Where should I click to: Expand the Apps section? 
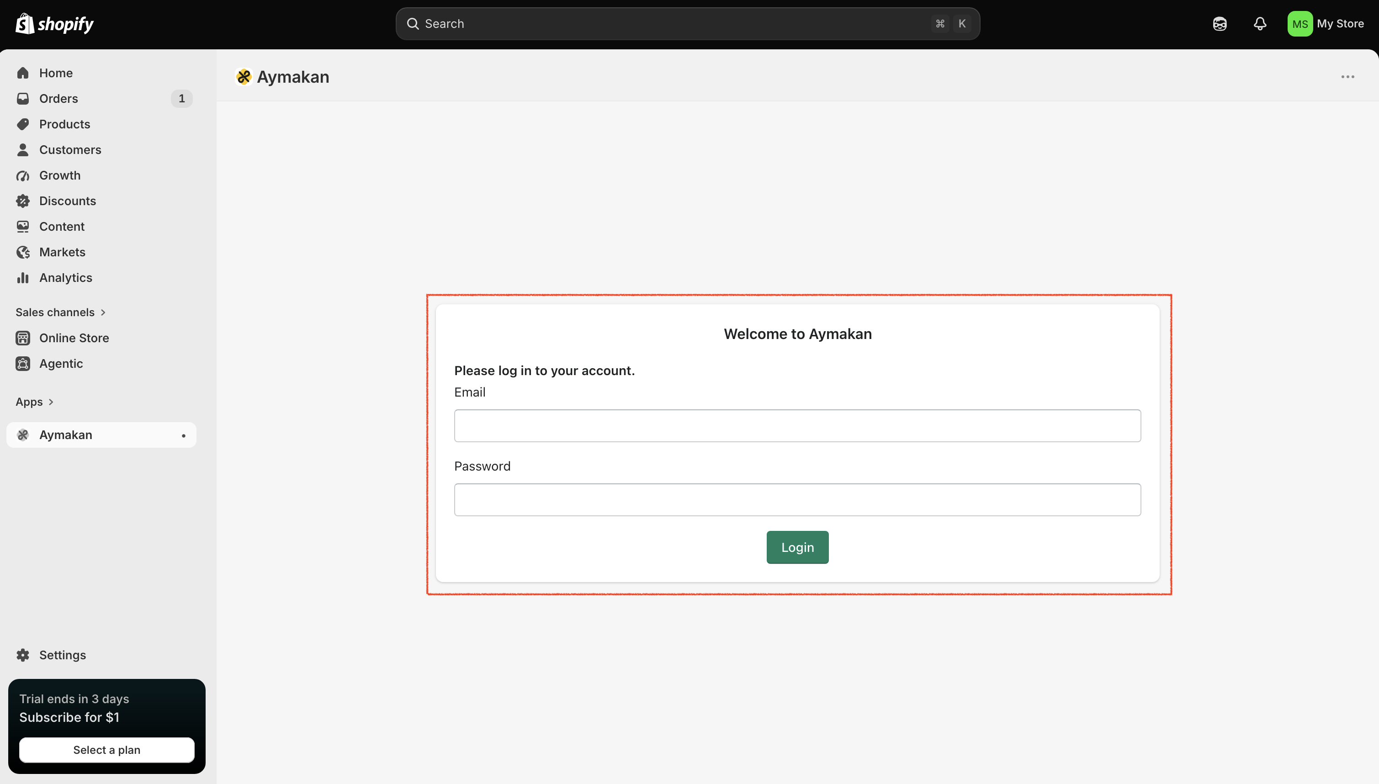click(x=34, y=402)
